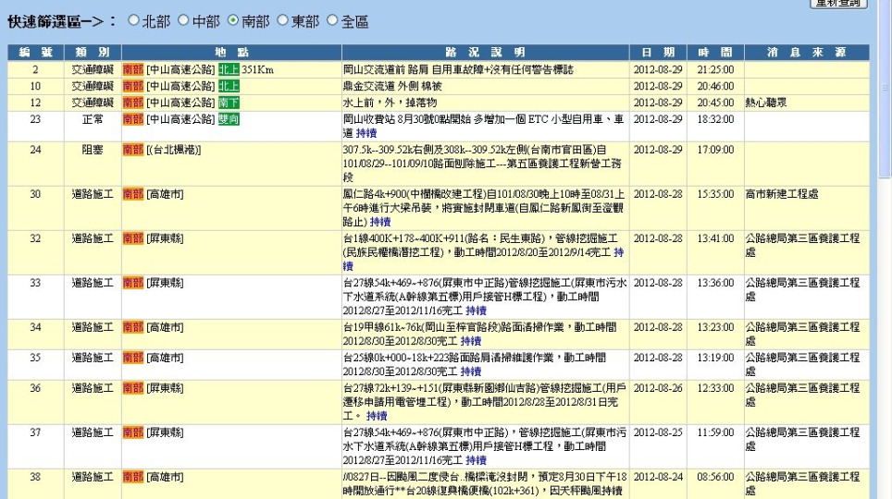Click the green 南下 badge in row 12
892x499 pixels.
pyautogui.click(x=229, y=103)
